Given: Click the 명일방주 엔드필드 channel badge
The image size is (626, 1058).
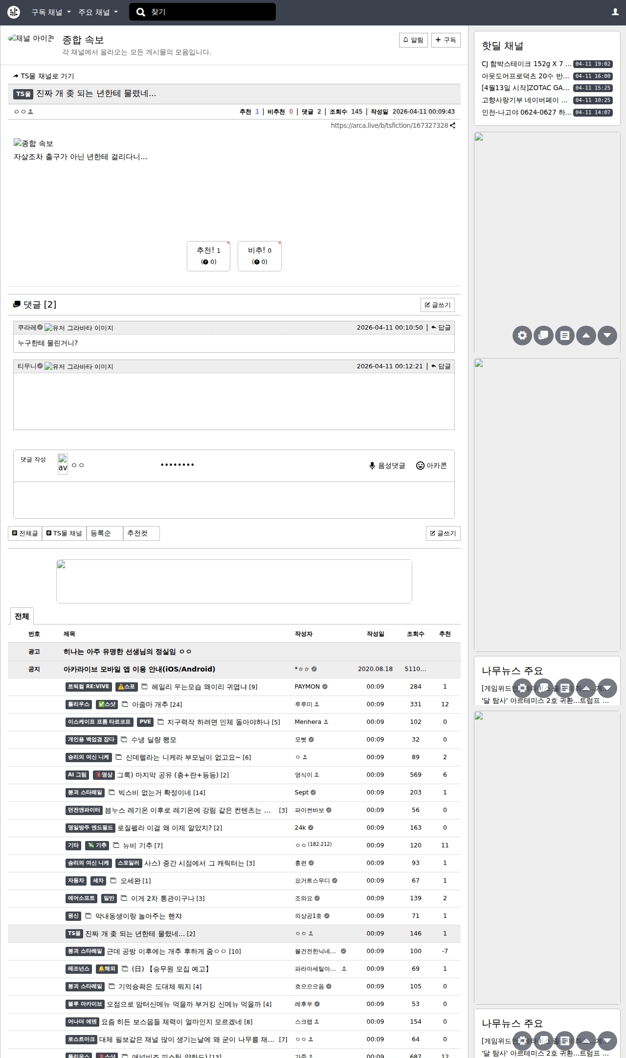Looking at the screenshot, I should [90, 828].
